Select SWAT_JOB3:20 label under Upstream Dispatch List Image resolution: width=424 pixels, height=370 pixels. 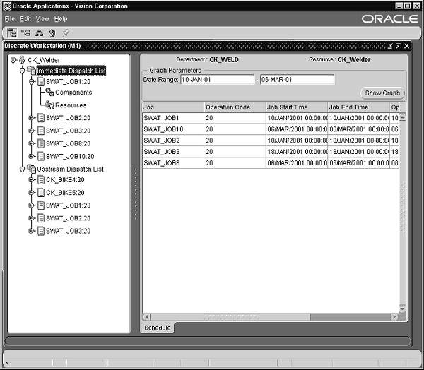[68, 231]
